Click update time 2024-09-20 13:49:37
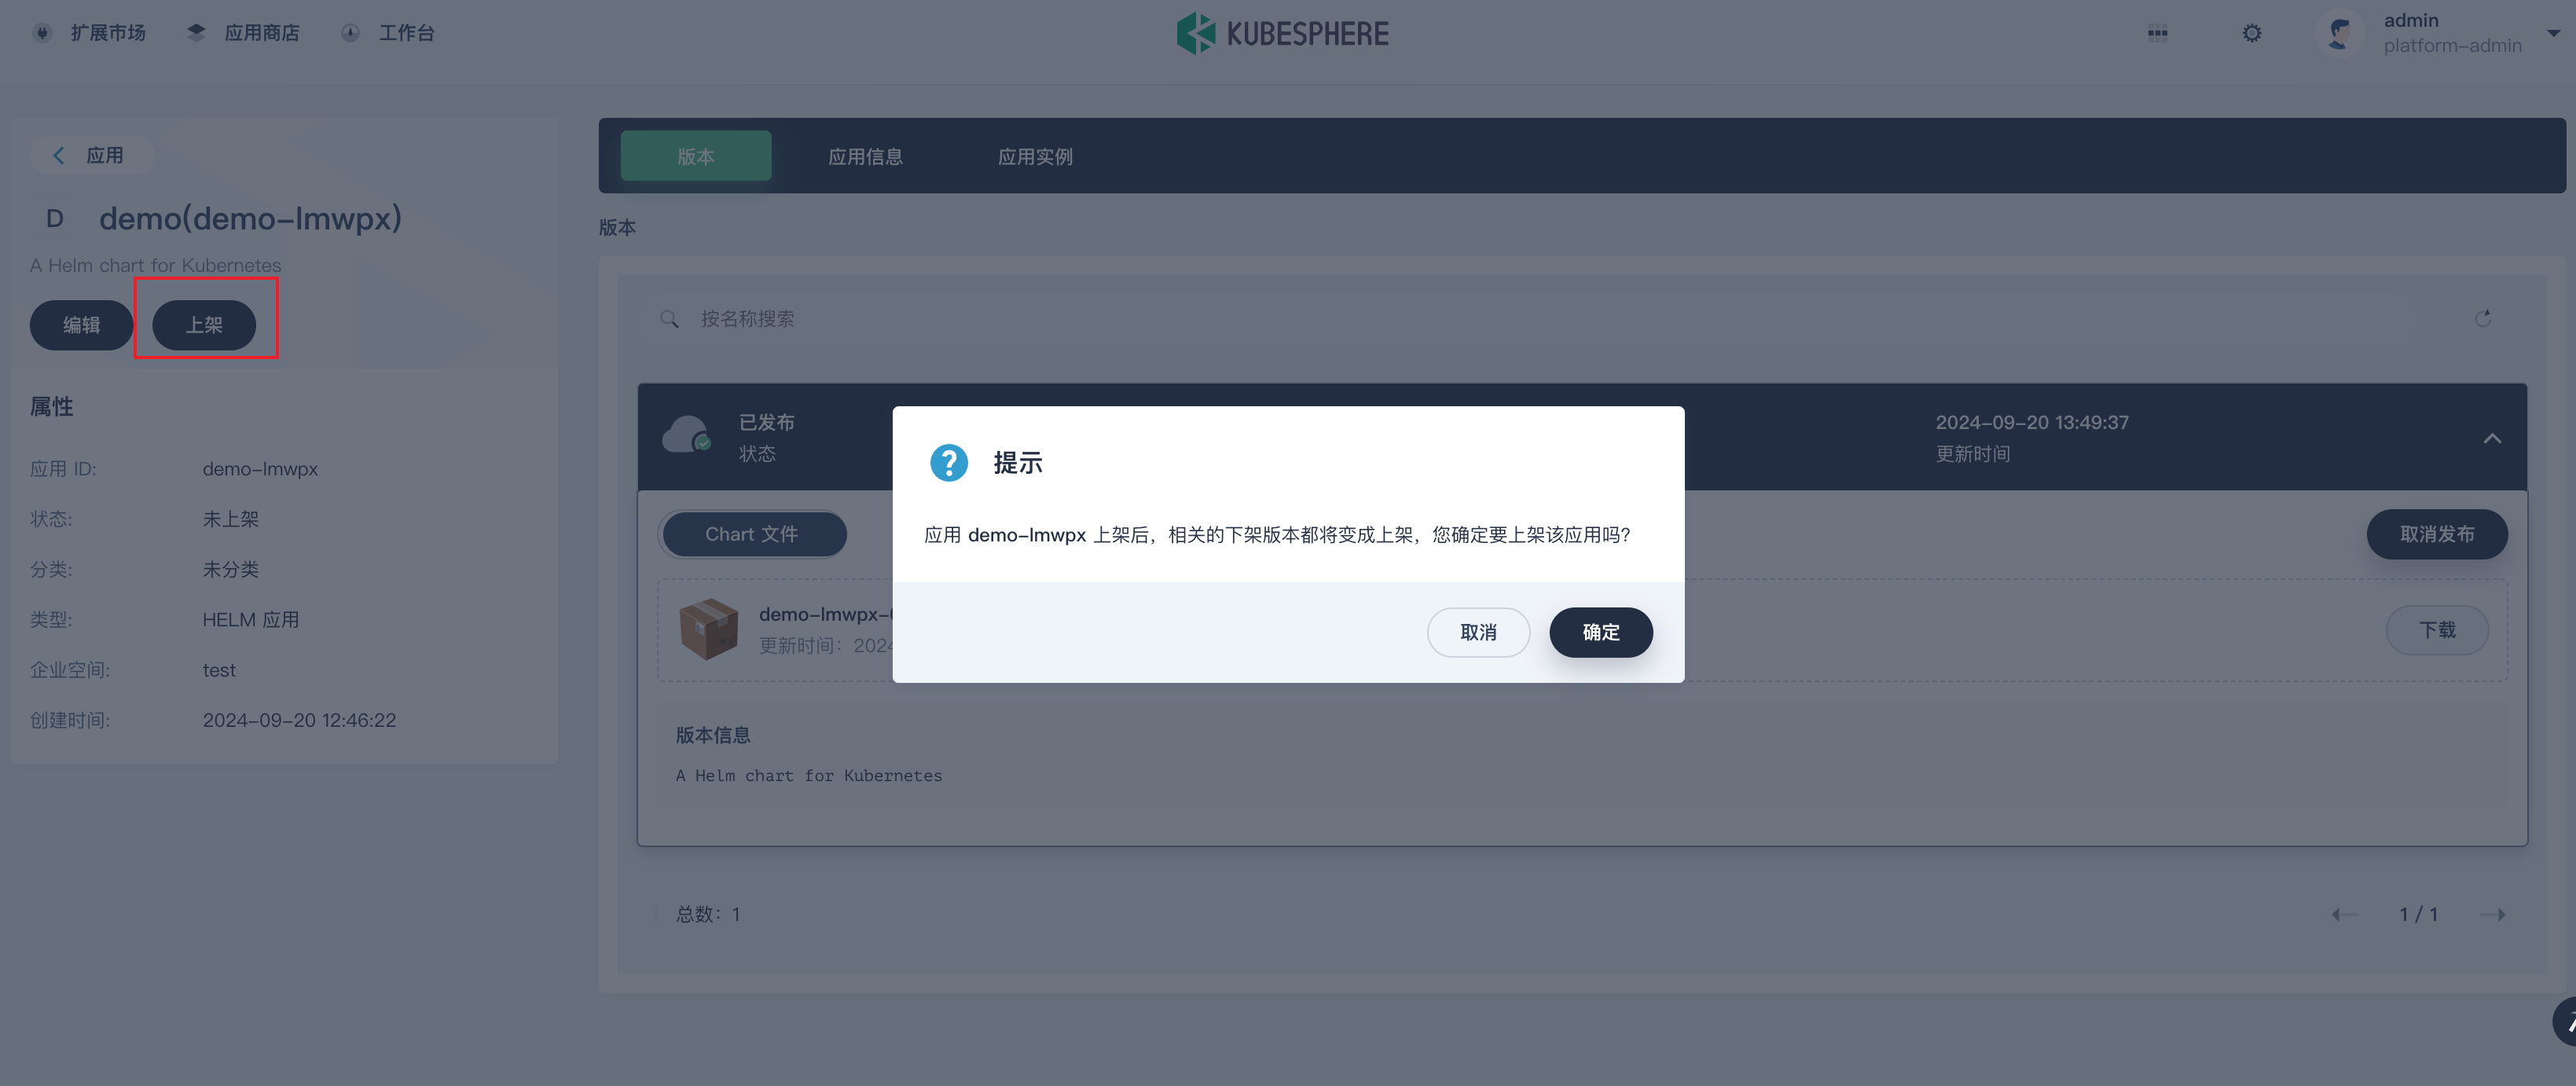This screenshot has width=2576, height=1086. click(x=2032, y=422)
